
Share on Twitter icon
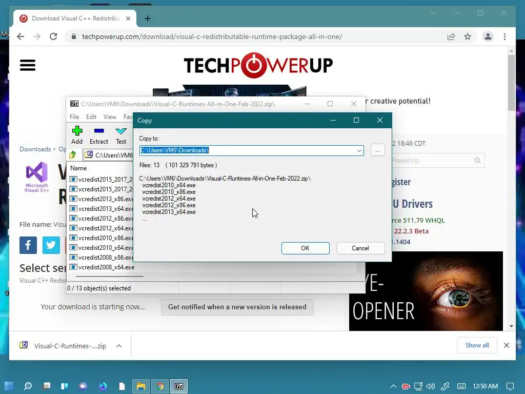(x=51, y=245)
